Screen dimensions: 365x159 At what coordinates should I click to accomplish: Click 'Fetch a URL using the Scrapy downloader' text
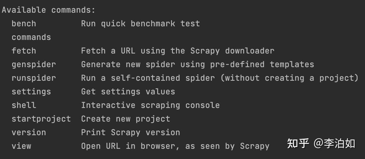point(178,51)
